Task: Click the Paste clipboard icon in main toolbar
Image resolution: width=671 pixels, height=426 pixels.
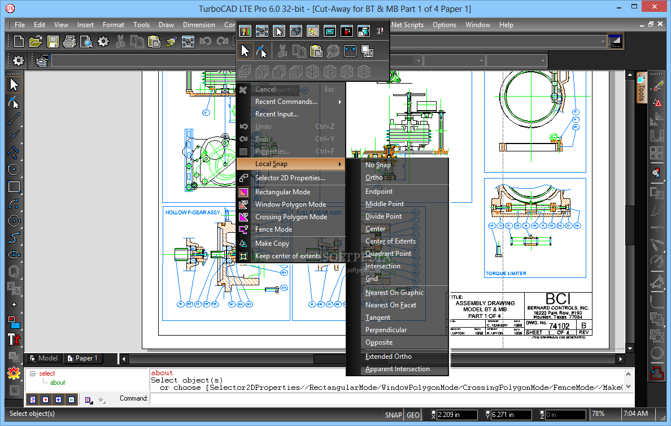Action: tap(154, 42)
